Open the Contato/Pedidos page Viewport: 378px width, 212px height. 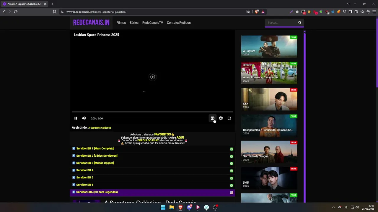point(179,23)
